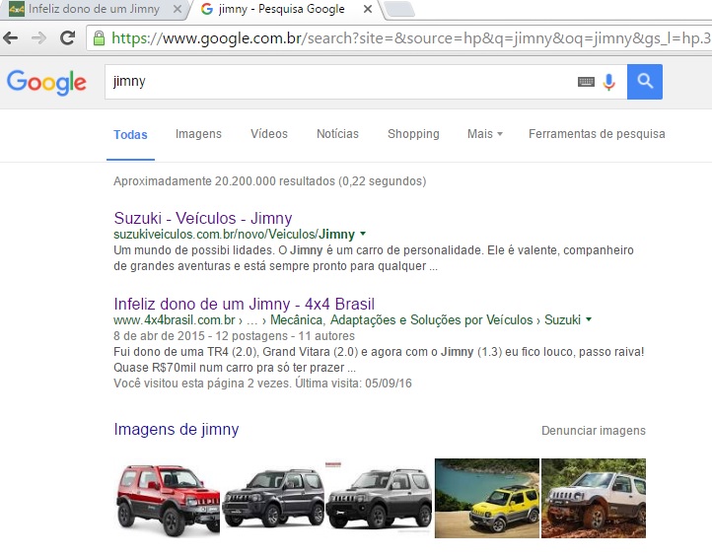
Task: Open the Notícias tab
Action: point(338,134)
